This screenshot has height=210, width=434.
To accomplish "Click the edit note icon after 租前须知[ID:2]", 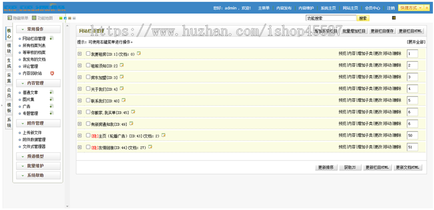I will click(x=122, y=65).
